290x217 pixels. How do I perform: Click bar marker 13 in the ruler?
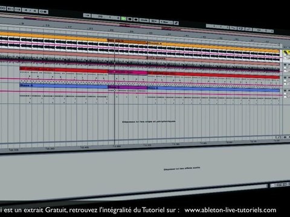tap(47, 25)
